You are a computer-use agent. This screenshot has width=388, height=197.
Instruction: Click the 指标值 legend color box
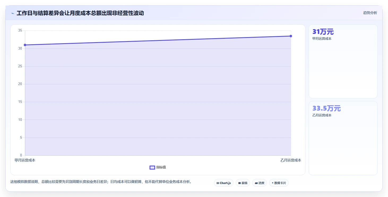pyautogui.click(x=152, y=167)
